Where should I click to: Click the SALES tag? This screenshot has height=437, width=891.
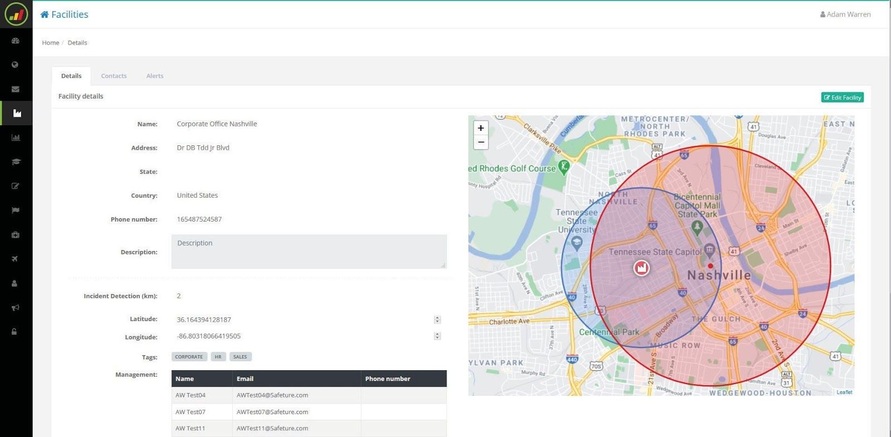click(x=240, y=357)
